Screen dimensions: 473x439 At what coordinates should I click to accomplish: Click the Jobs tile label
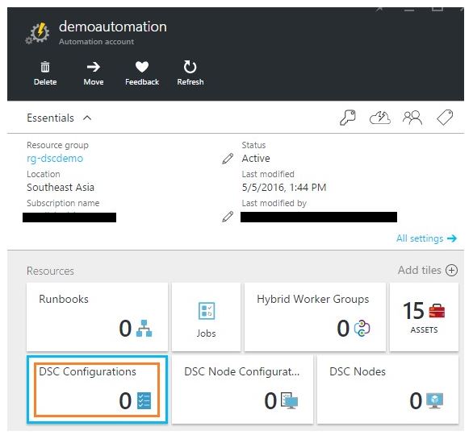pos(207,333)
